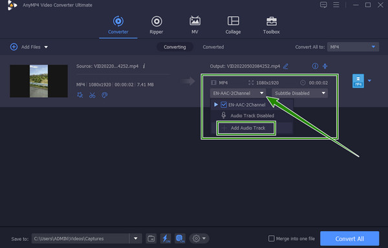Expand the Save to path dropdown
Image resolution: width=388 pixels, height=248 pixels.
point(136,238)
